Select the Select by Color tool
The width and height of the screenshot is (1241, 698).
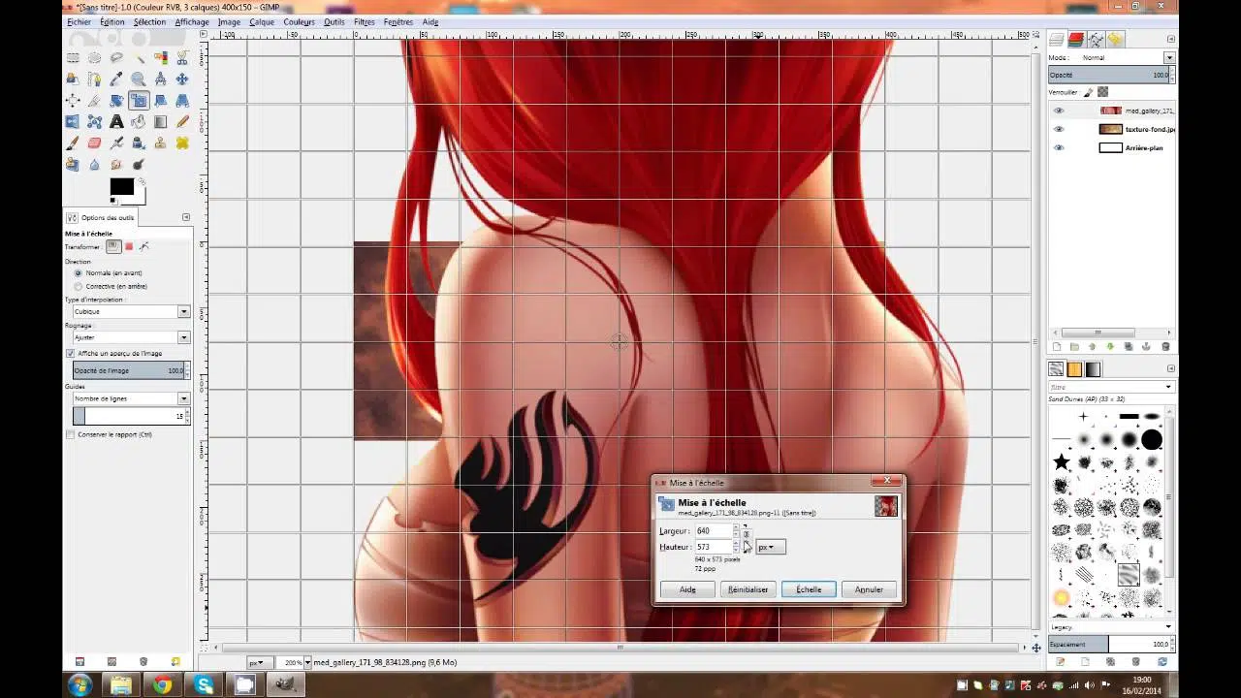160,57
